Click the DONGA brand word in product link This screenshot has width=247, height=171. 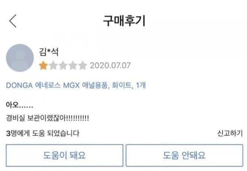tap(19, 85)
